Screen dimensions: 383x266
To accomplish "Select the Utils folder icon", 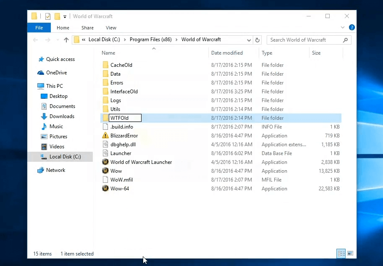I will click(x=105, y=109).
